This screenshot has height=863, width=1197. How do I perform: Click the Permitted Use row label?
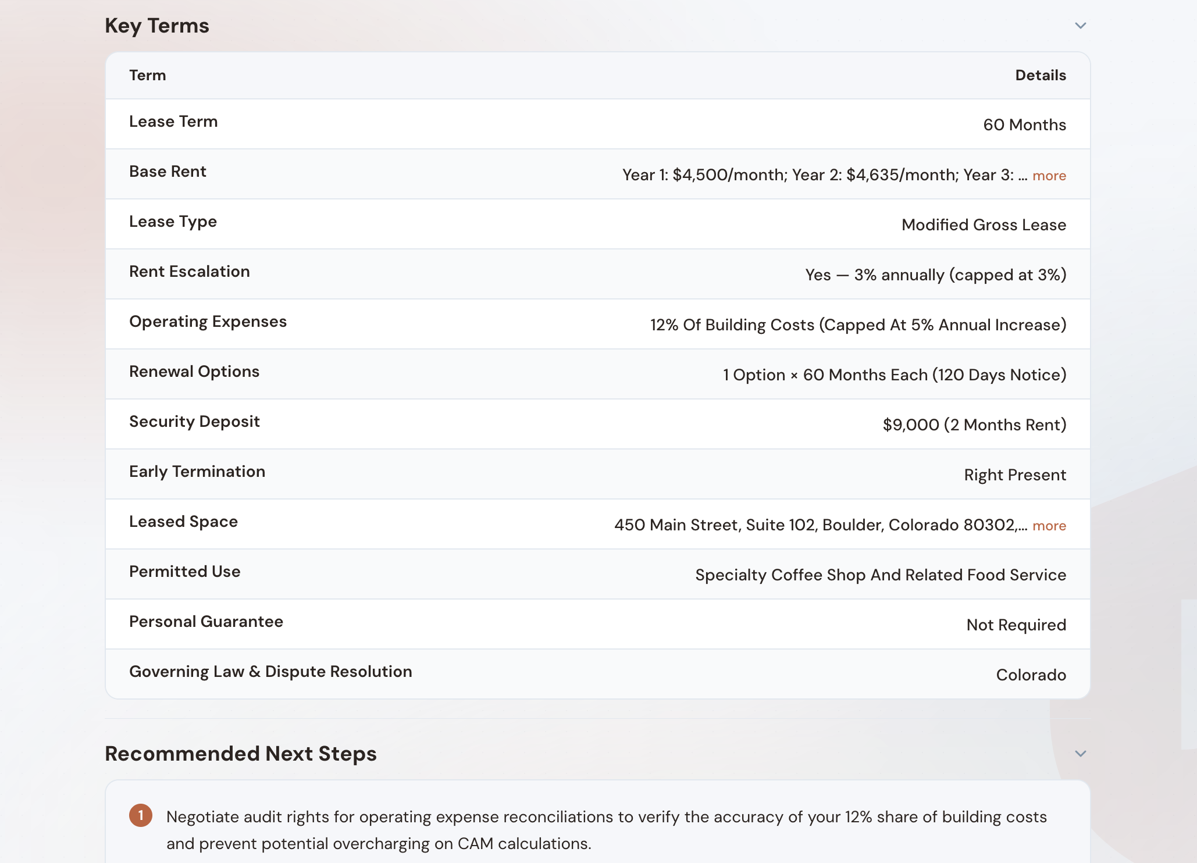[184, 572]
